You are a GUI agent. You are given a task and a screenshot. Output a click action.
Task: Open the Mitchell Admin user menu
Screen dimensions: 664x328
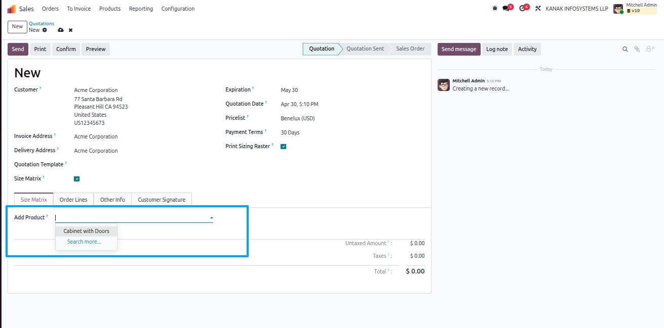pyautogui.click(x=635, y=9)
